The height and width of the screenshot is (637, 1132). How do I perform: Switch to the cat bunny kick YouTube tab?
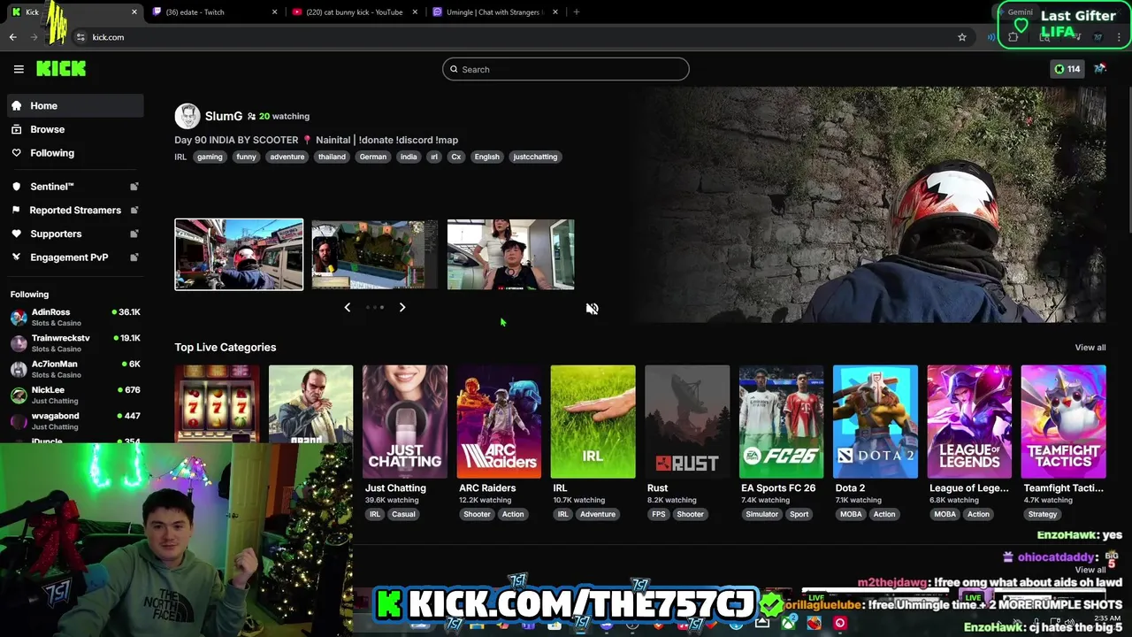coord(354,12)
